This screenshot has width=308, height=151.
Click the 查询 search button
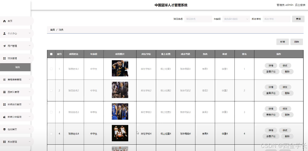click(298, 19)
